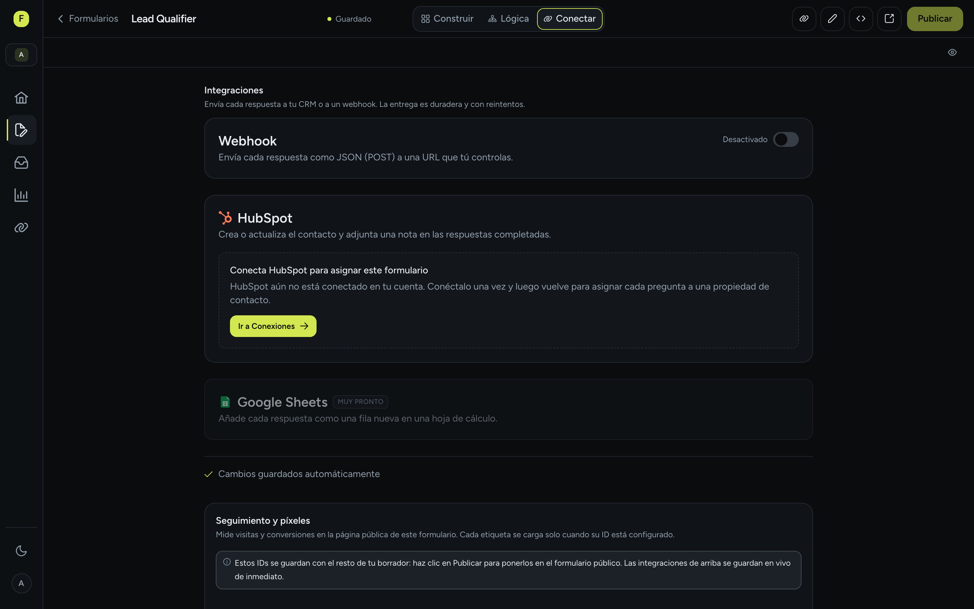Click the eye preview icon

(x=952, y=52)
